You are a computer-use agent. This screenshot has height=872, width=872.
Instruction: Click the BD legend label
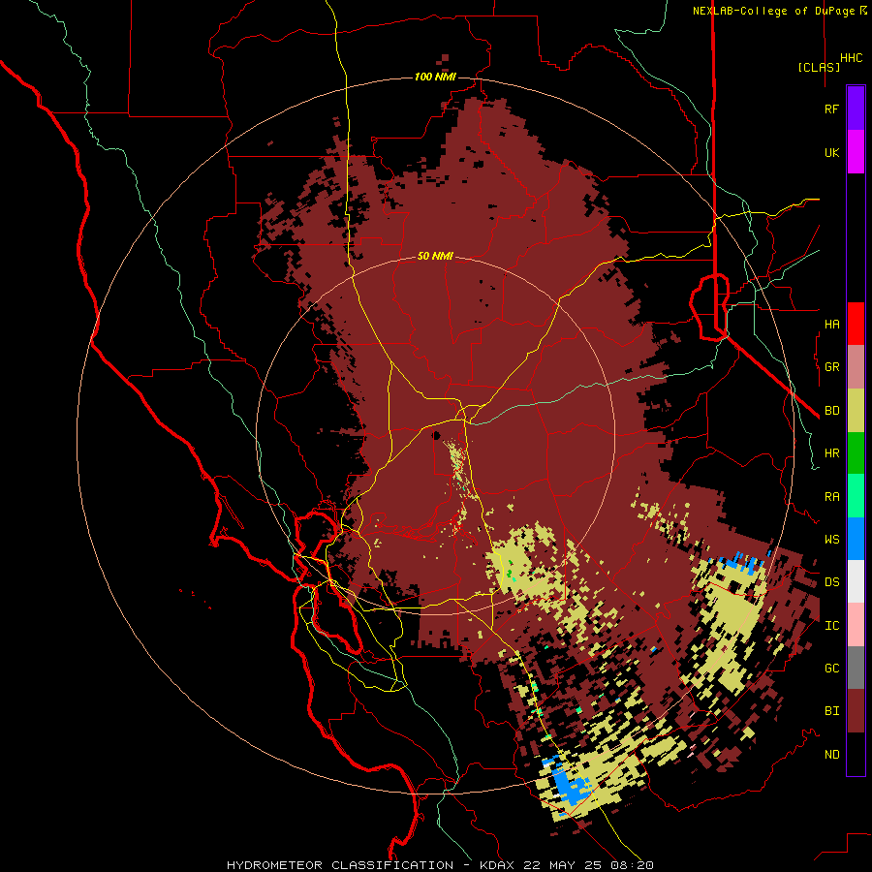click(x=831, y=411)
